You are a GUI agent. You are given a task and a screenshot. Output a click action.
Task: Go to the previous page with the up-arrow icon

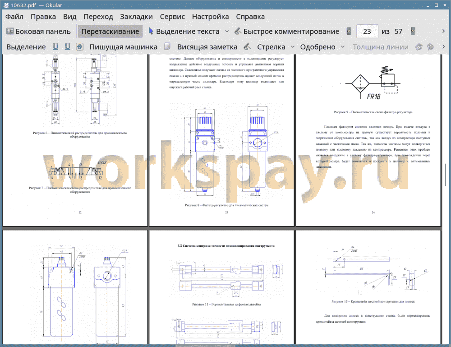point(349,32)
